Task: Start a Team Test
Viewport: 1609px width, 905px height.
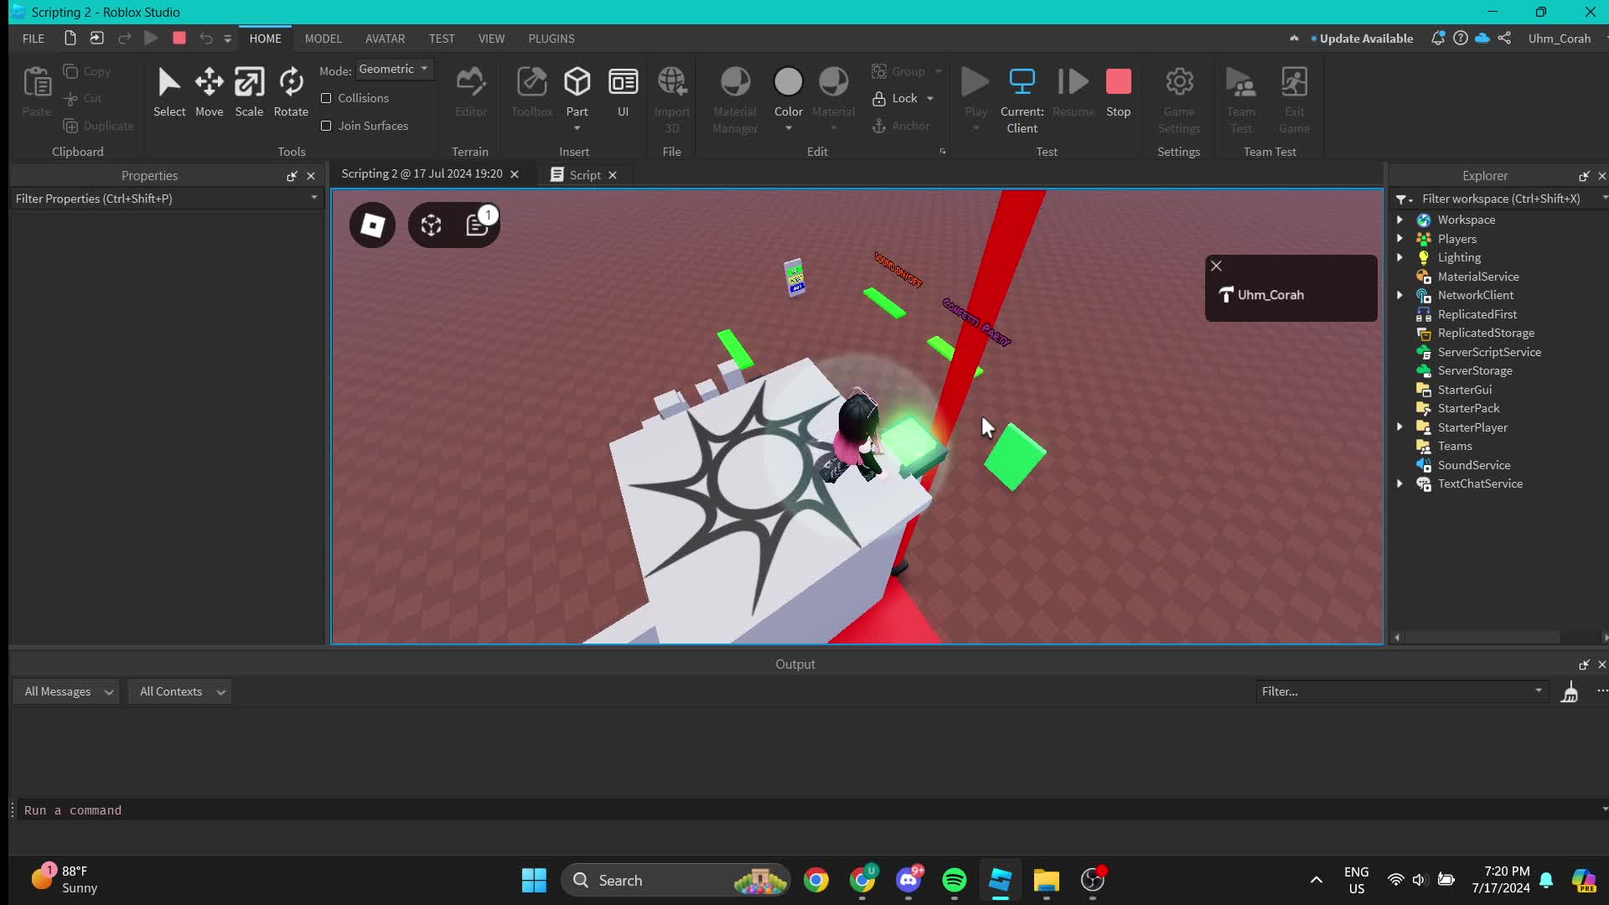Action: pos(1241,99)
